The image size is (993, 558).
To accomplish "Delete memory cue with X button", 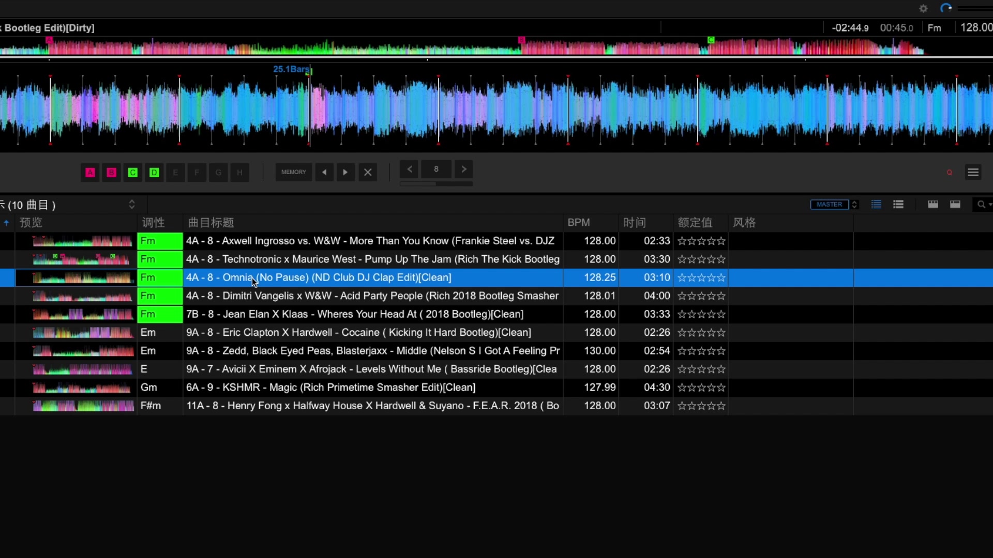I will click(x=368, y=173).
